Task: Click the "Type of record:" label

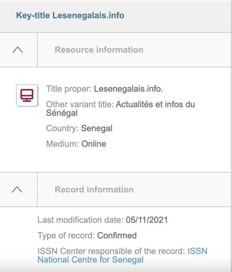Action: tap(66, 235)
